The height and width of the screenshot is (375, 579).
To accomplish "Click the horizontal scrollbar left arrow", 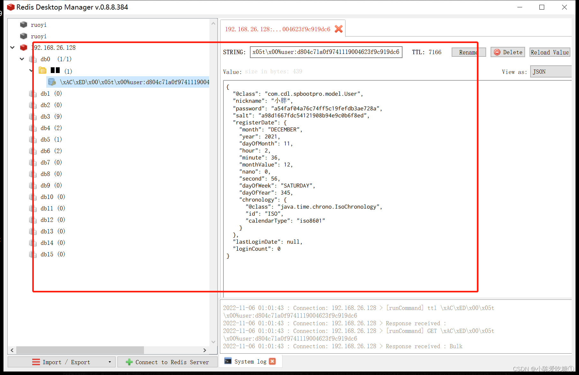I will [x=12, y=350].
